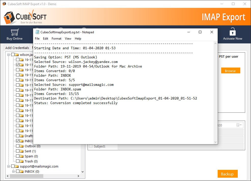Viewport: 251px width, 181px height.
Task: Click the Notepad scroll-down arrow
Action: coord(215,142)
